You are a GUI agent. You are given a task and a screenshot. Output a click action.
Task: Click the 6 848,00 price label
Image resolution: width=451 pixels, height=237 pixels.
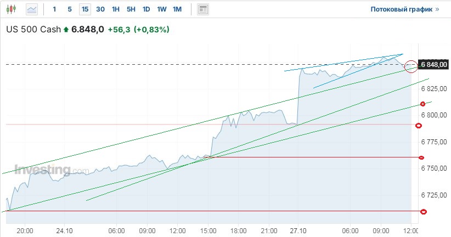coord(433,65)
